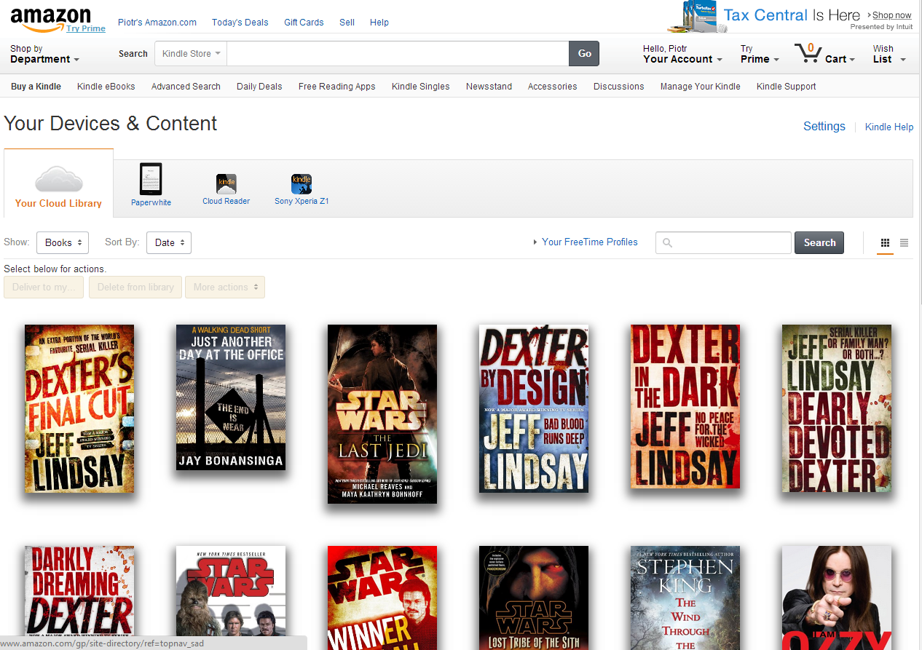This screenshot has height=650, width=922.
Task: Switch to list view icon
Action: [904, 243]
